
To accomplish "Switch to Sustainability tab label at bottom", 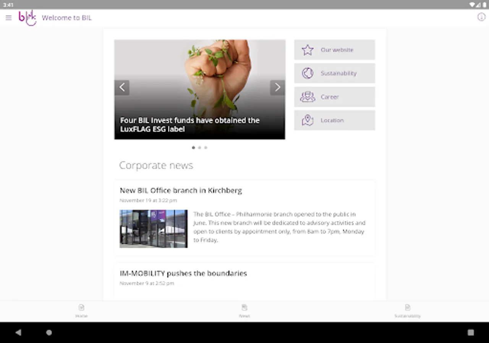I will [x=408, y=316].
